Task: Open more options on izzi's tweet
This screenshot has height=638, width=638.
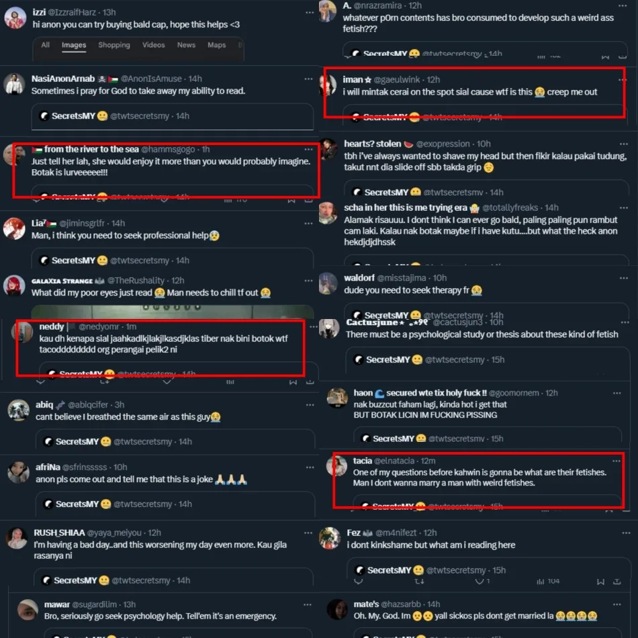Action: [x=310, y=13]
